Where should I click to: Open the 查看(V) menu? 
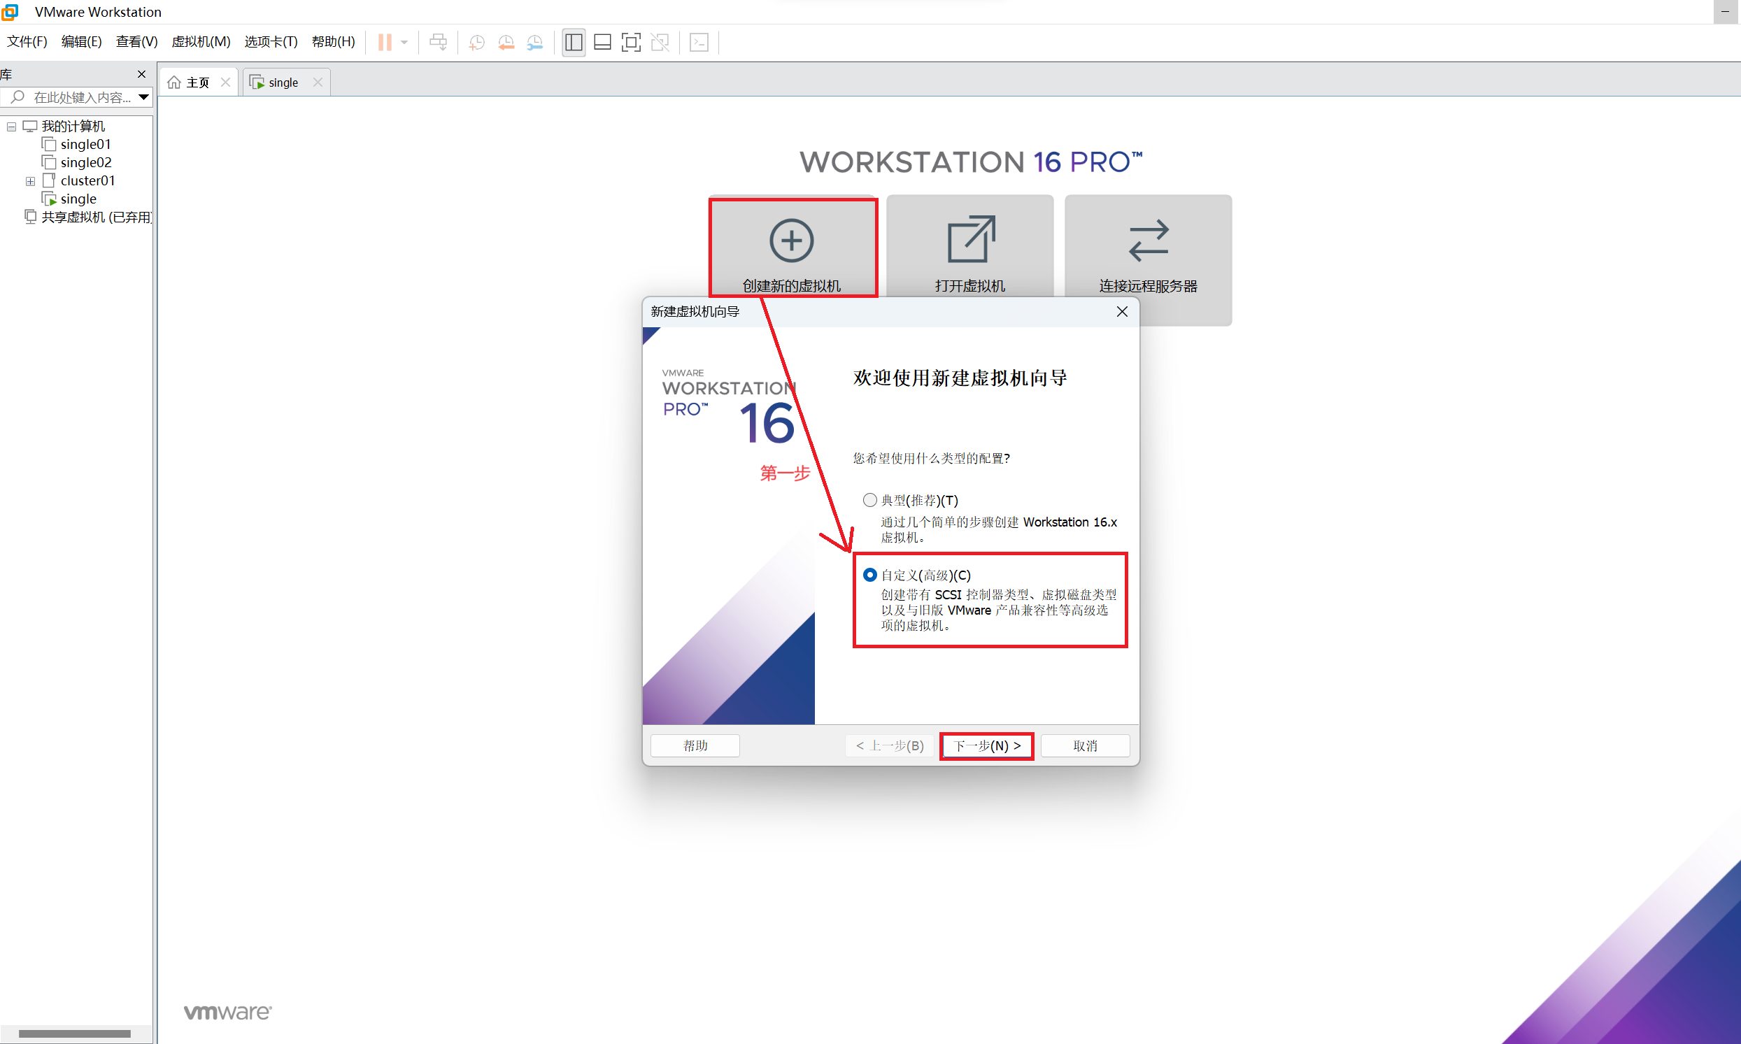pyautogui.click(x=136, y=41)
